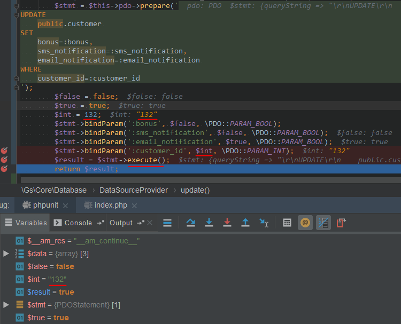Image resolution: width=401 pixels, height=324 pixels.
Task: Click prepare( method call in code
Action: pos(157,6)
